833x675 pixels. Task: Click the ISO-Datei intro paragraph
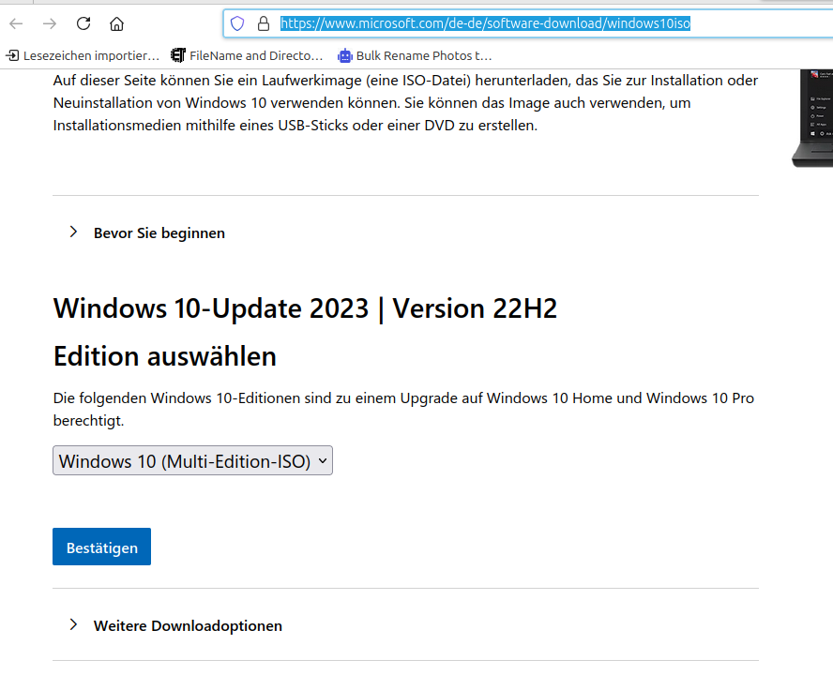tap(403, 103)
